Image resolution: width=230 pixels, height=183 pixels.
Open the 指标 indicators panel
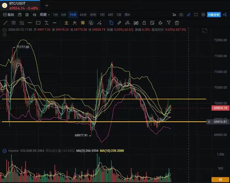[9, 15]
